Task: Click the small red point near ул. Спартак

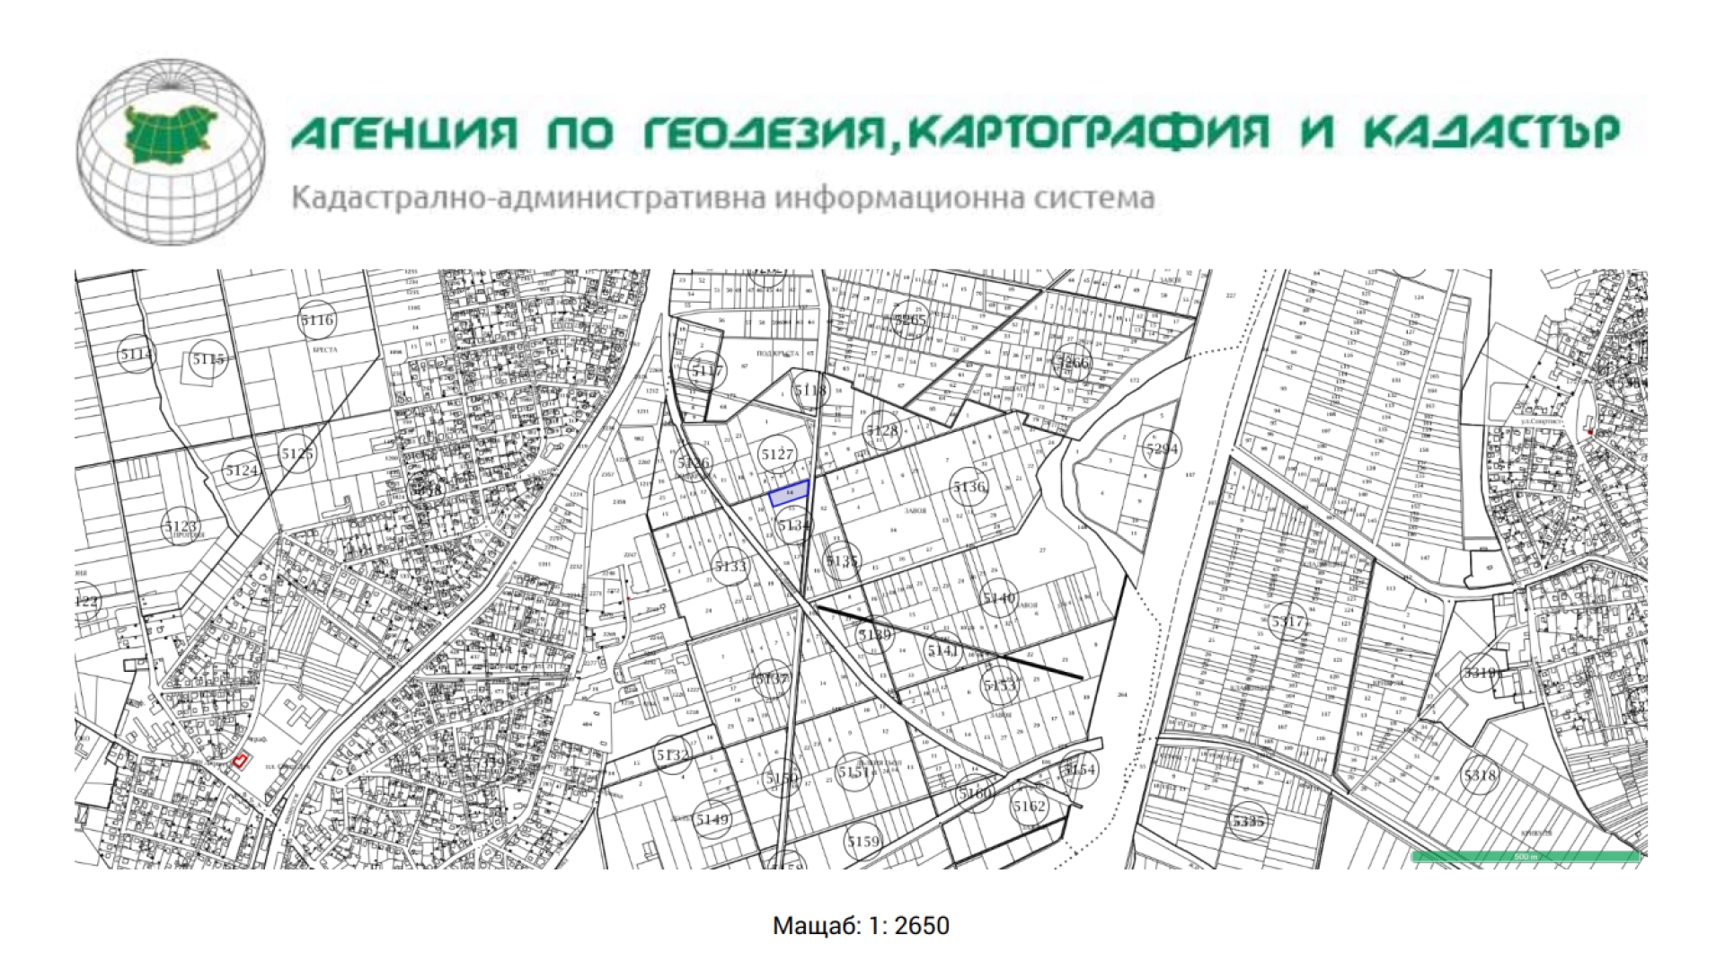Action: coord(1589,432)
